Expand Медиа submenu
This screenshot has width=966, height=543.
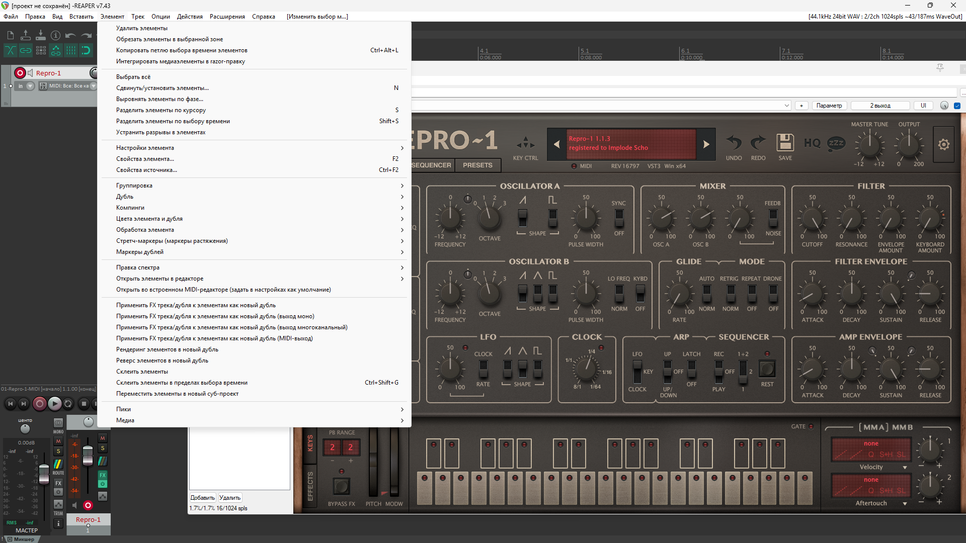(x=254, y=420)
